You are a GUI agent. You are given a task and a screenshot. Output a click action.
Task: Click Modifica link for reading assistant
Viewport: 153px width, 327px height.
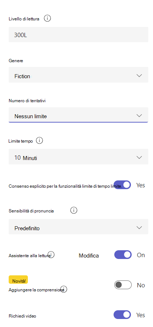(89, 255)
